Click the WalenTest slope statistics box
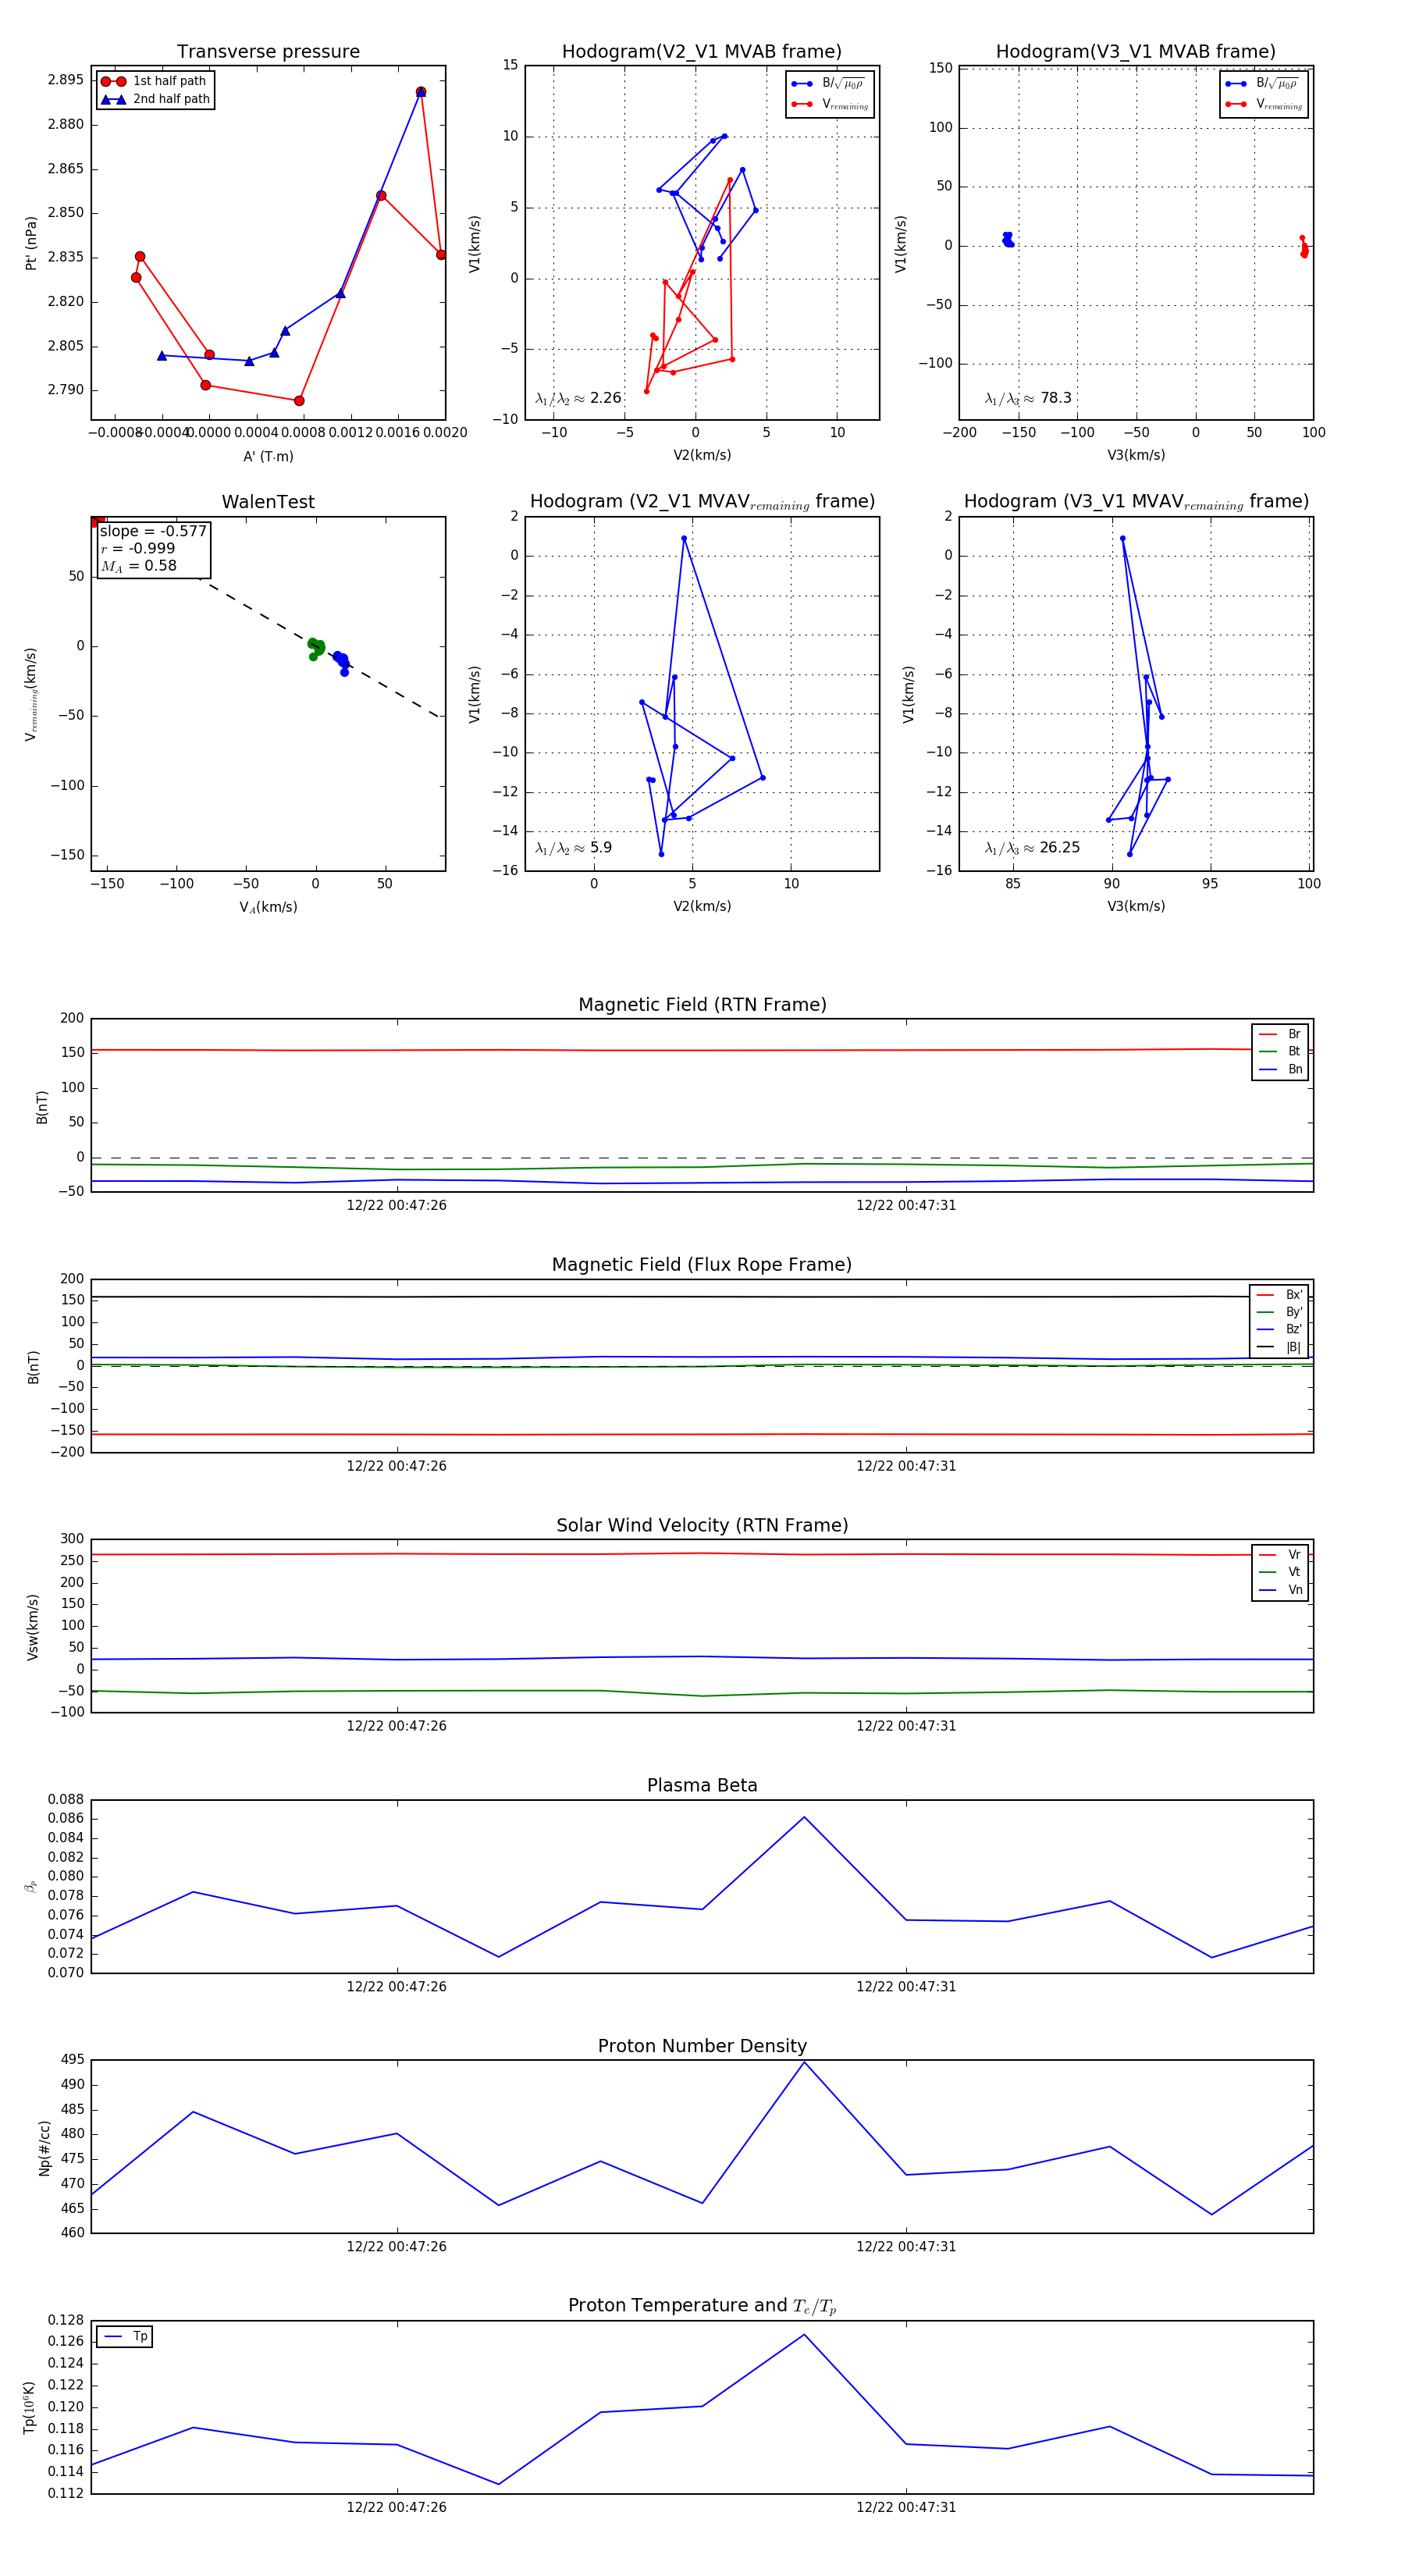The image size is (1405, 2576). tap(154, 548)
